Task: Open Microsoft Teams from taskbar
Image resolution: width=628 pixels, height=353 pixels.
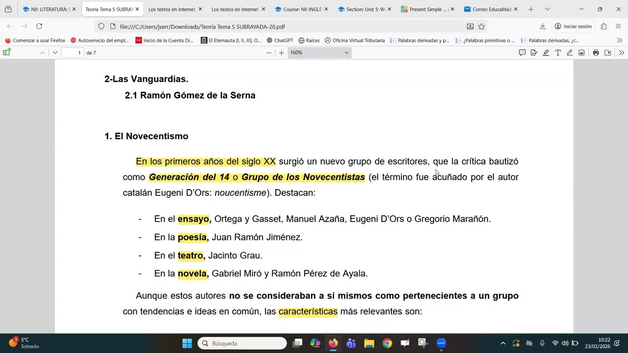Action: [x=351, y=343]
